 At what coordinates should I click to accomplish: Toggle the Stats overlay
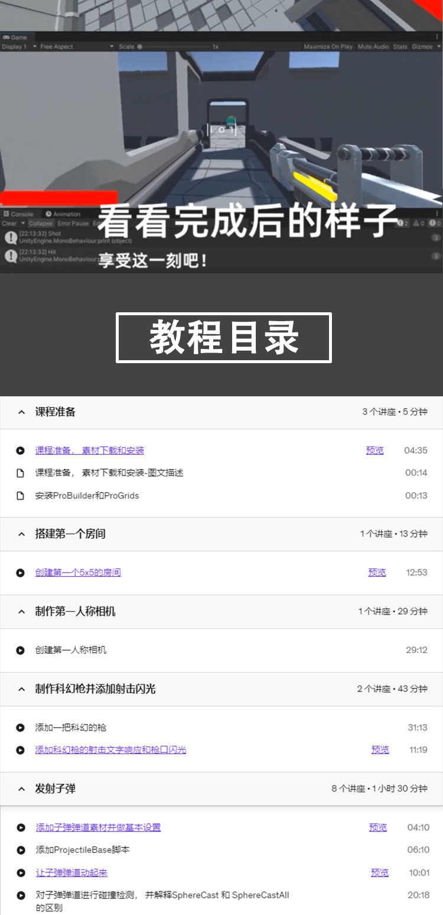click(x=400, y=47)
